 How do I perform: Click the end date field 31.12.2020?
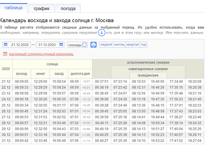click(50, 45)
